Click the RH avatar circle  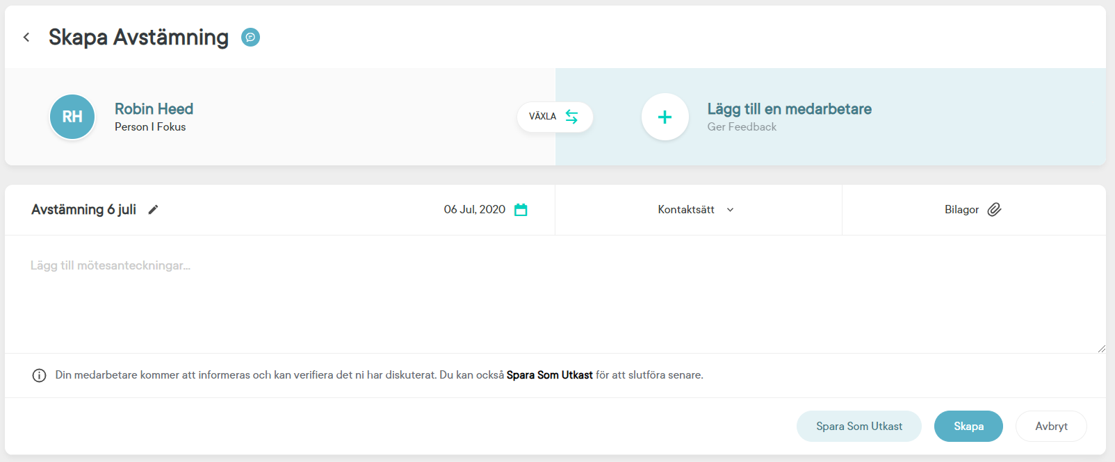[x=72, y=117]
